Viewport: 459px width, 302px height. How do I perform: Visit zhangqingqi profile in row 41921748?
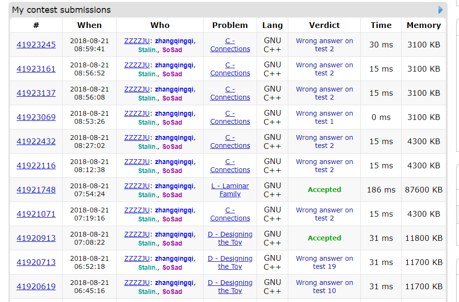[174, 186]
